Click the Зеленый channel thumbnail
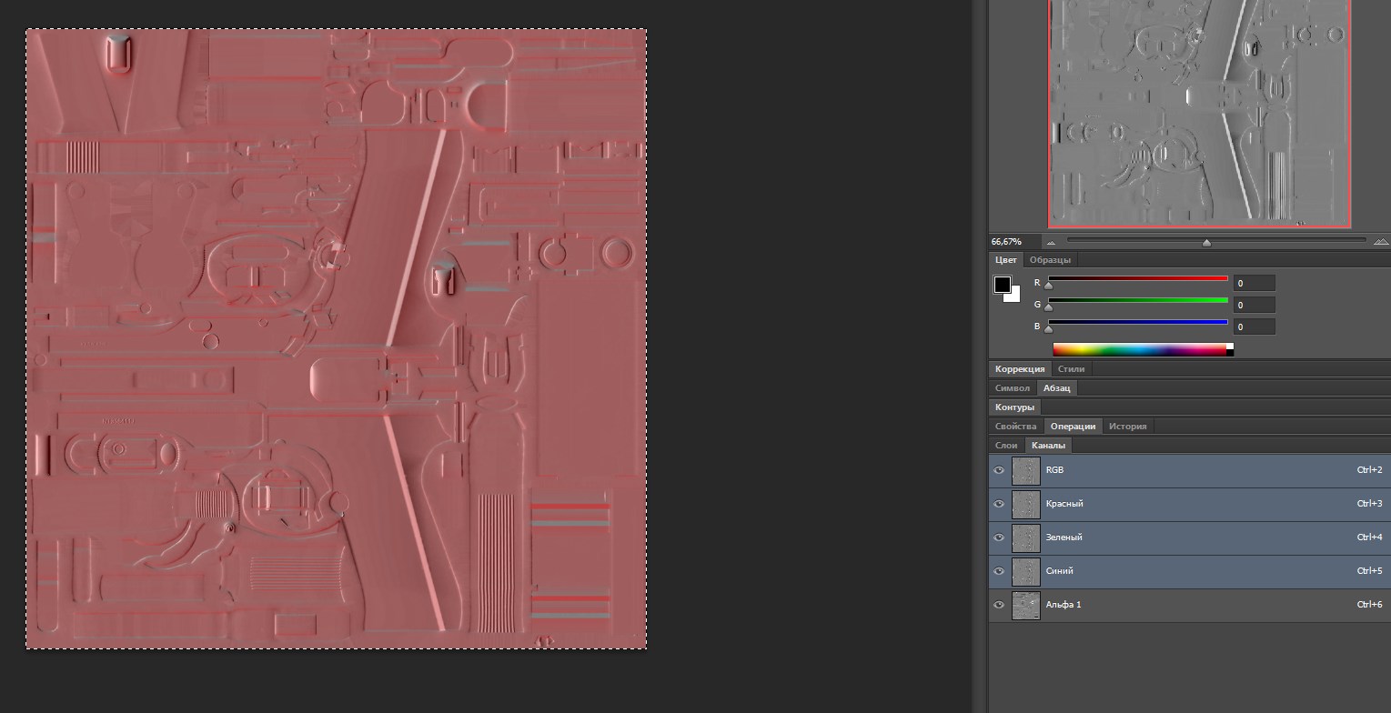 click(1026, 537)
